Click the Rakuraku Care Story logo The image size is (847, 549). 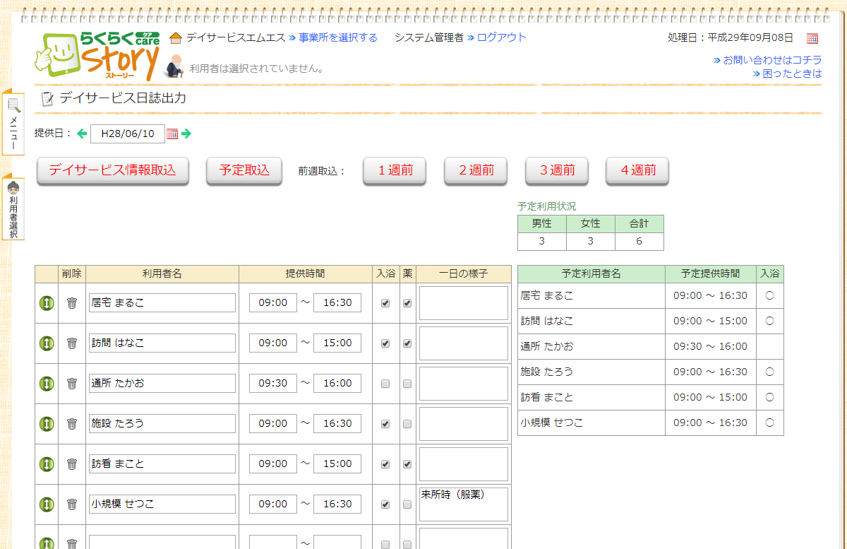tap(97, 55)
